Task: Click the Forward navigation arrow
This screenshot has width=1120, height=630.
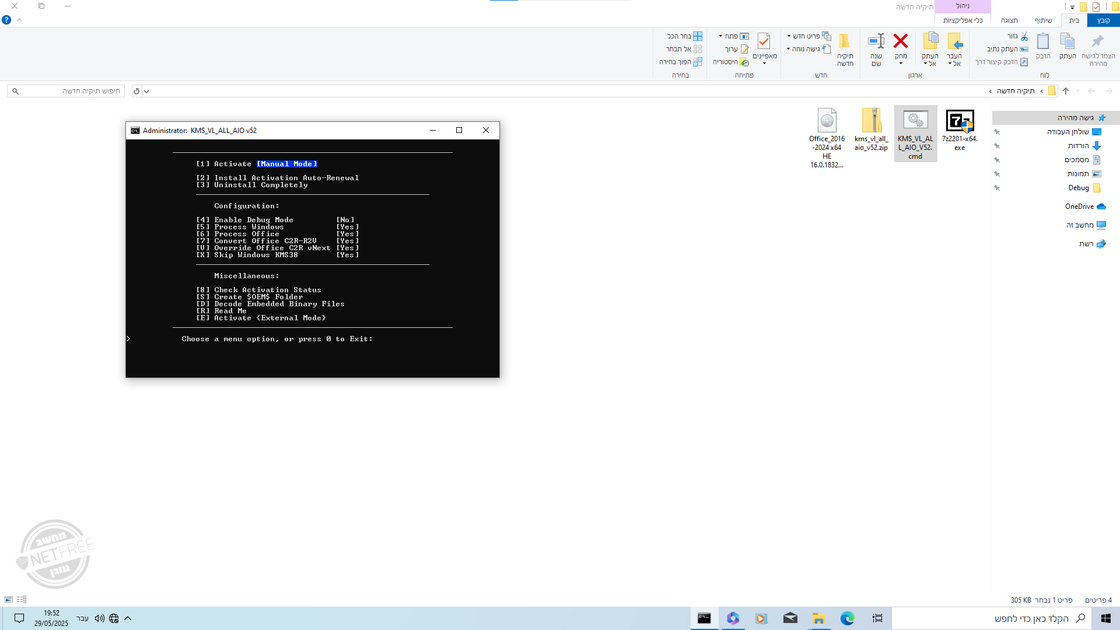Action: 1108,91
